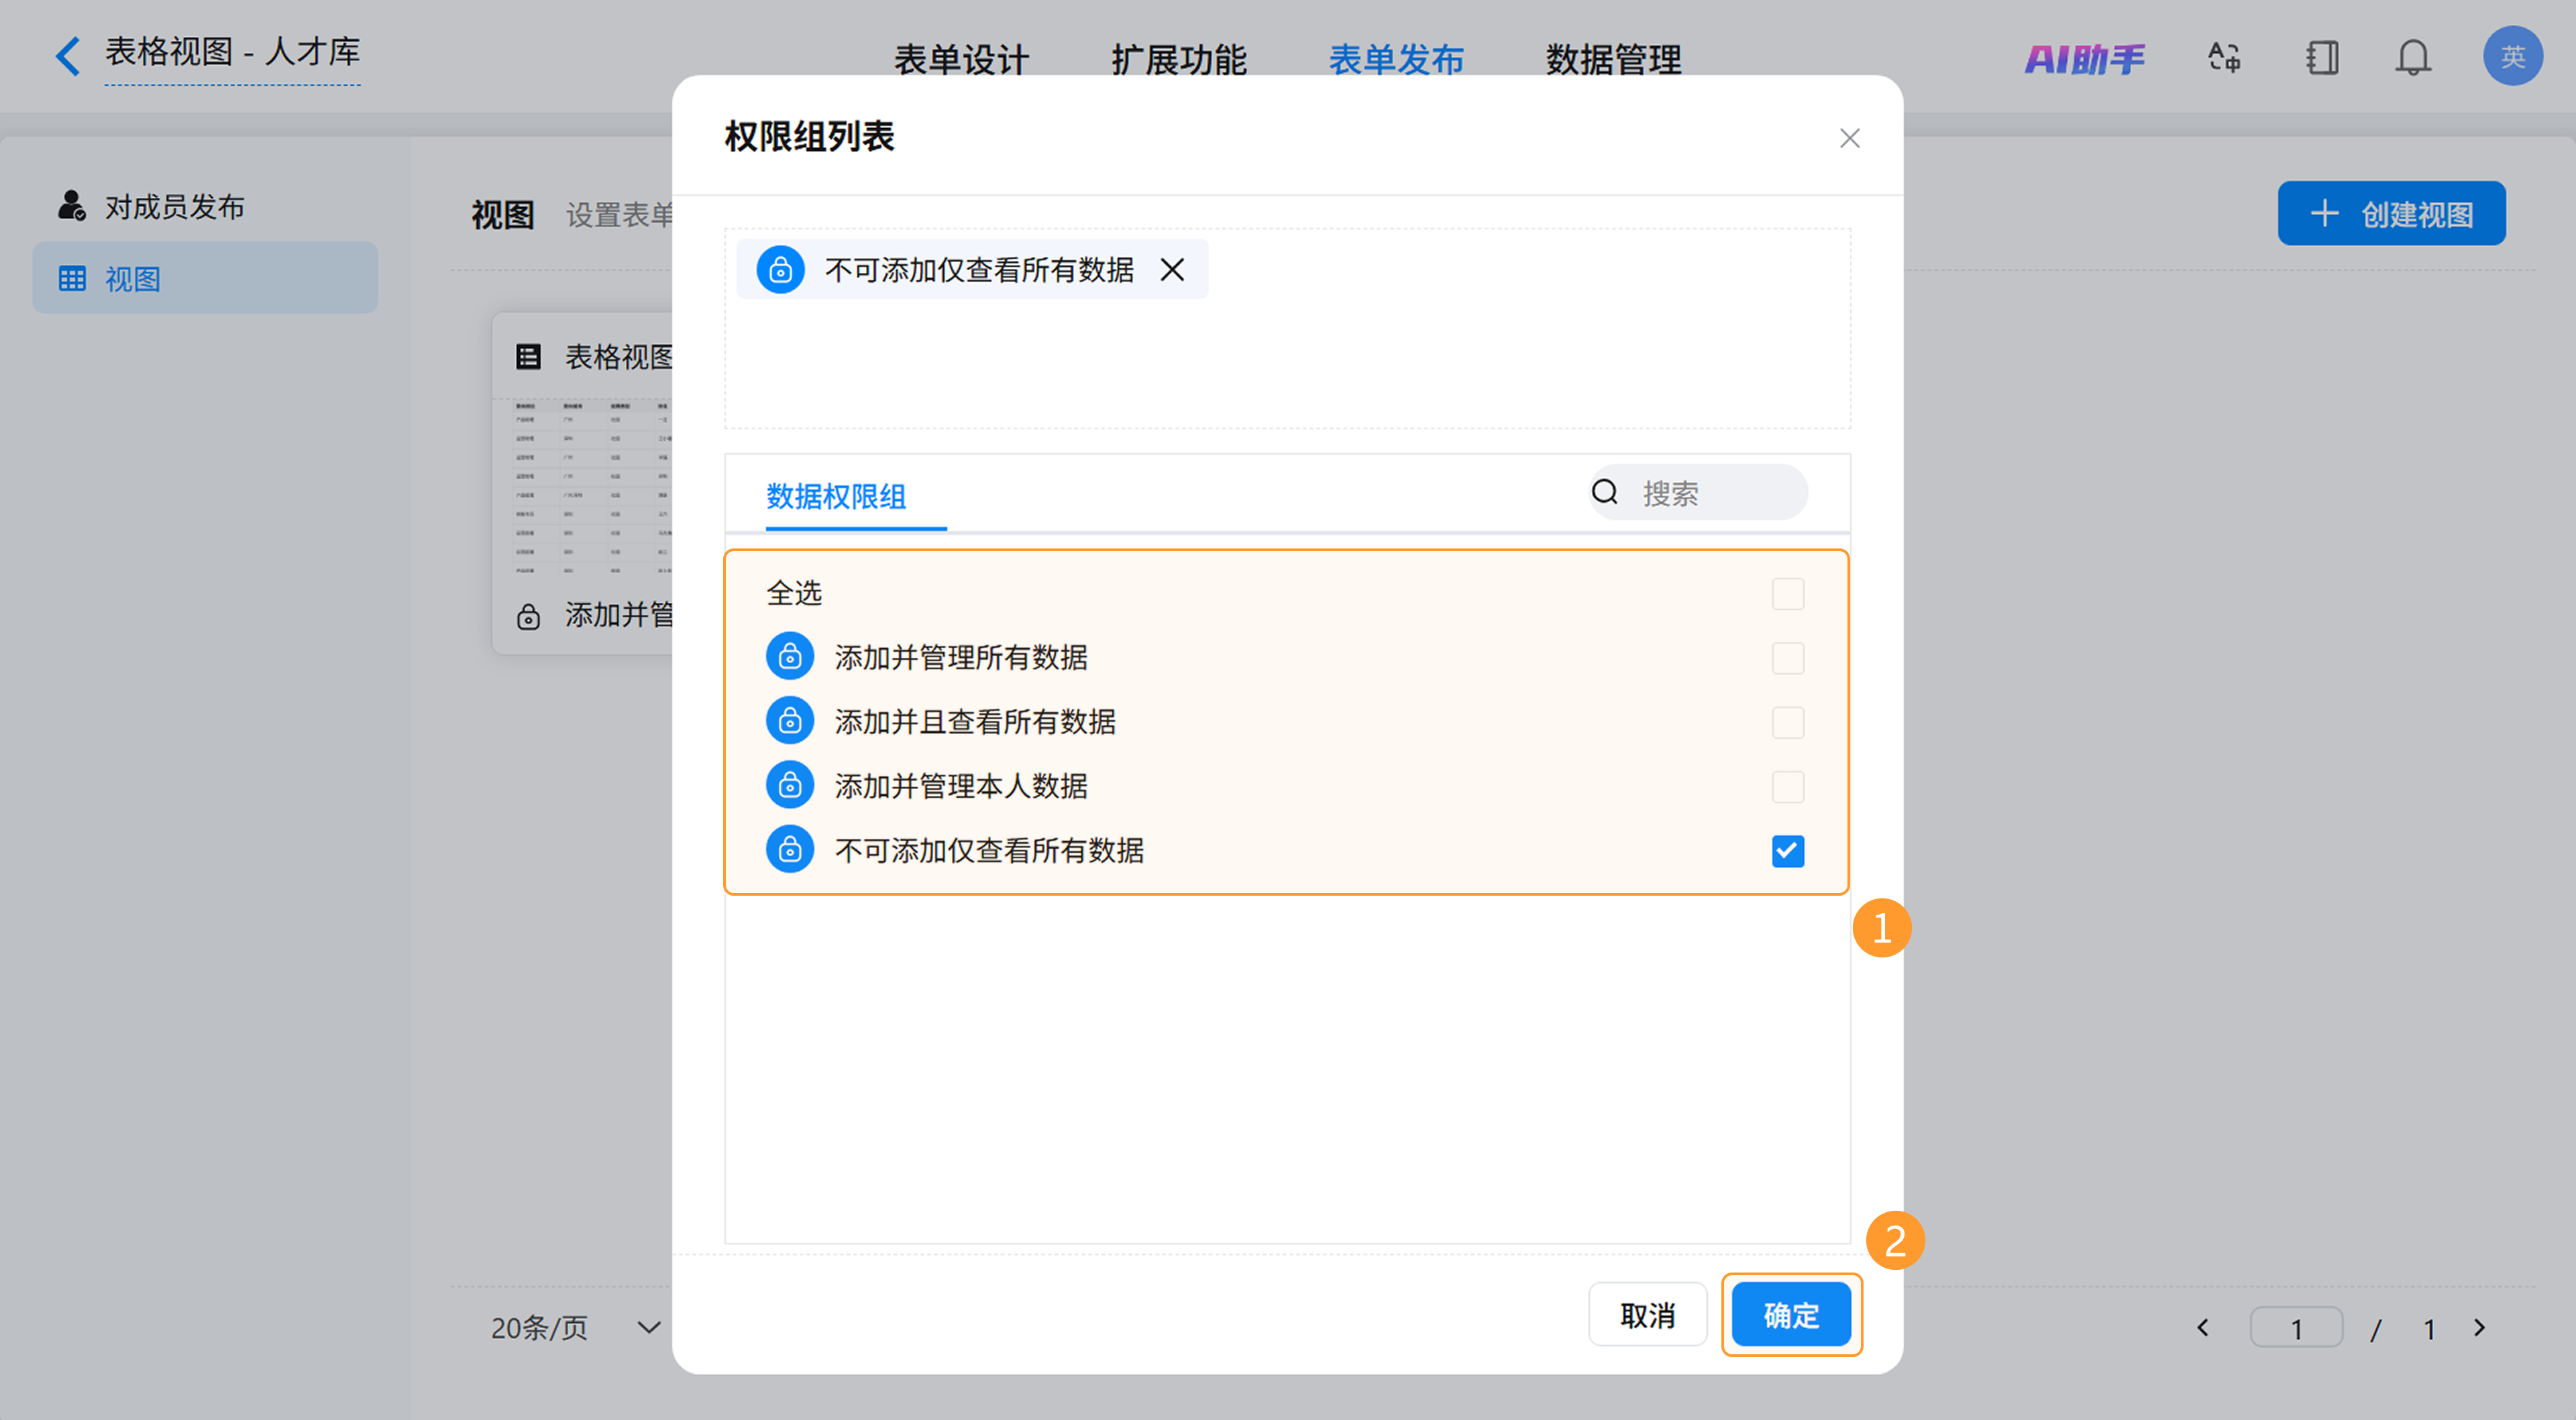2576x1420 pixels.
Task: Click the translation language icon
Action: tap(2224, 58)
